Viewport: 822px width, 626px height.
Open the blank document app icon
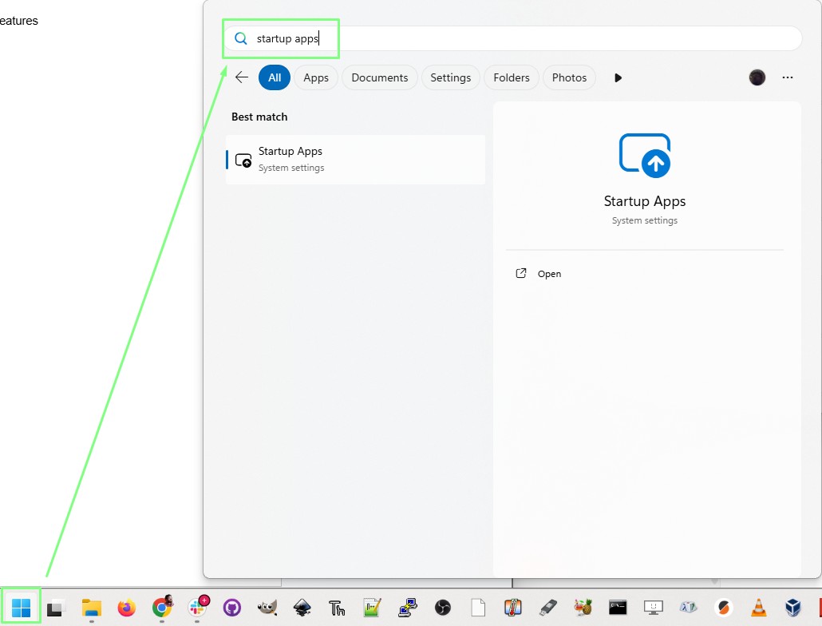tap(478, 608)
